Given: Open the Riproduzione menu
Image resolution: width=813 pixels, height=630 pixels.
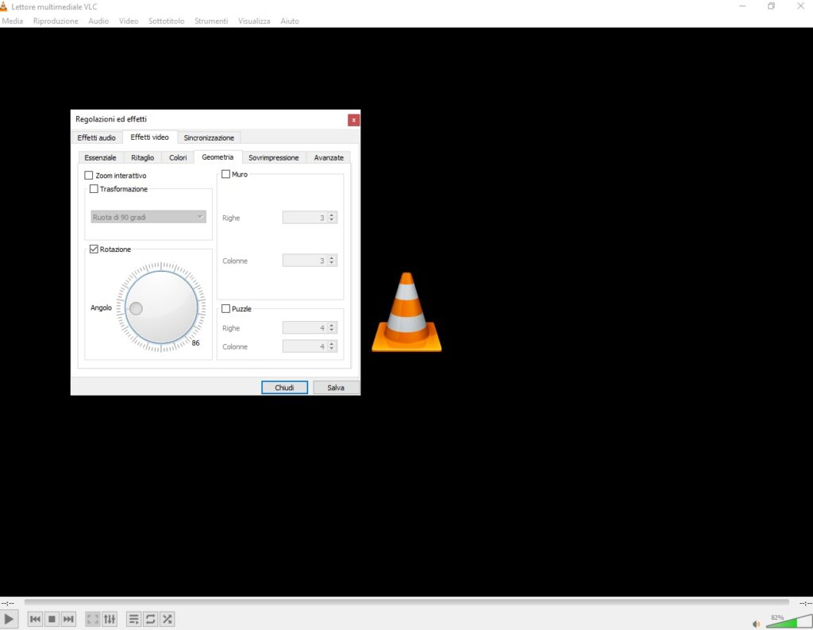Looking at the screenshot, I should (56, 21).
